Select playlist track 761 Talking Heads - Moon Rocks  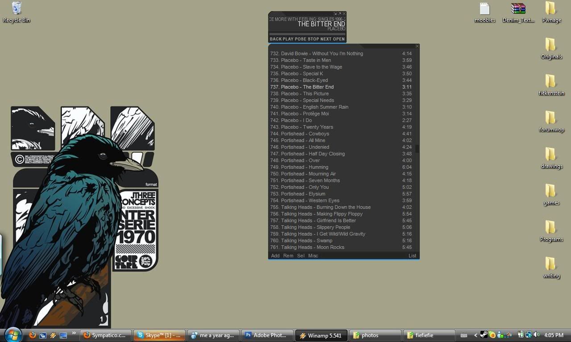pos(341,247)
